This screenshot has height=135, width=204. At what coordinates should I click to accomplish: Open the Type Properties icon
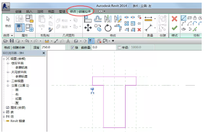coord(19,18)
